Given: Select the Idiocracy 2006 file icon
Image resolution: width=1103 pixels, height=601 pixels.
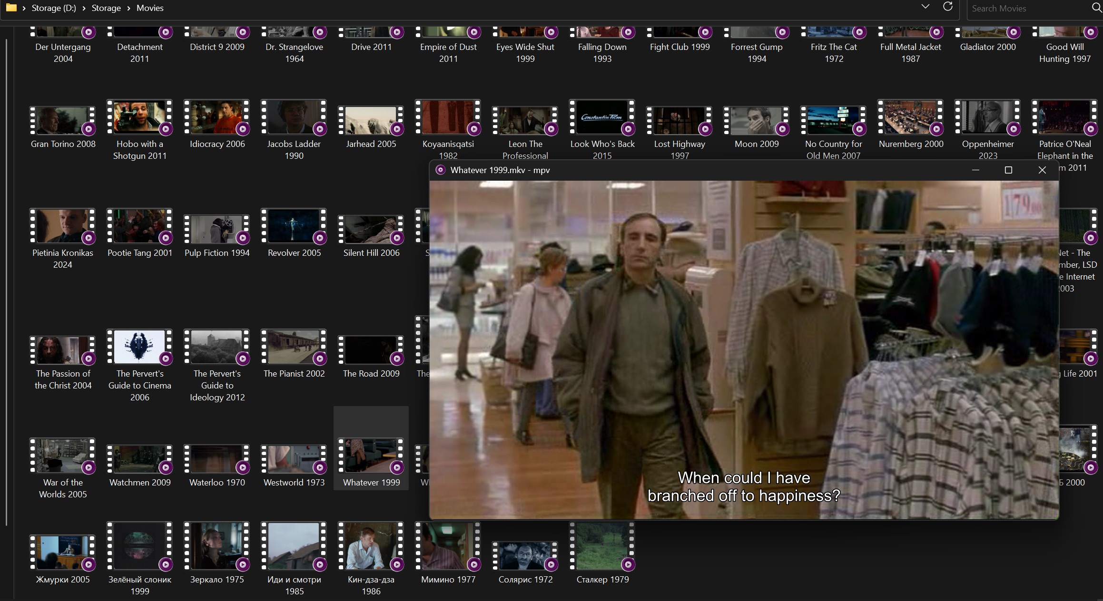Looking at the screenshot, I should click(217, 117).
